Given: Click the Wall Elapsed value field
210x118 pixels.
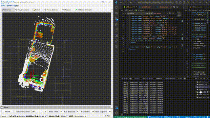Looking at the screenshot, I should [110, 111].
